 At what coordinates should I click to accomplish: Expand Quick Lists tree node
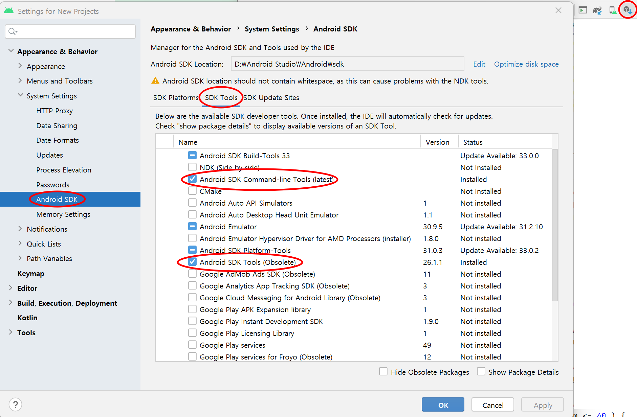(x=20, y=244)
